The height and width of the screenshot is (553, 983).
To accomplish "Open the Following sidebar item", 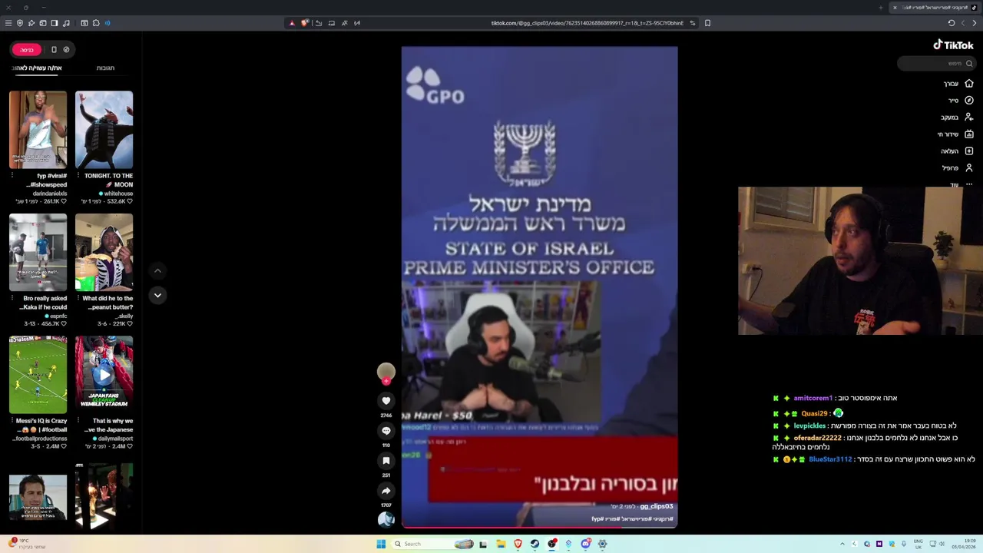I will 957,117.
